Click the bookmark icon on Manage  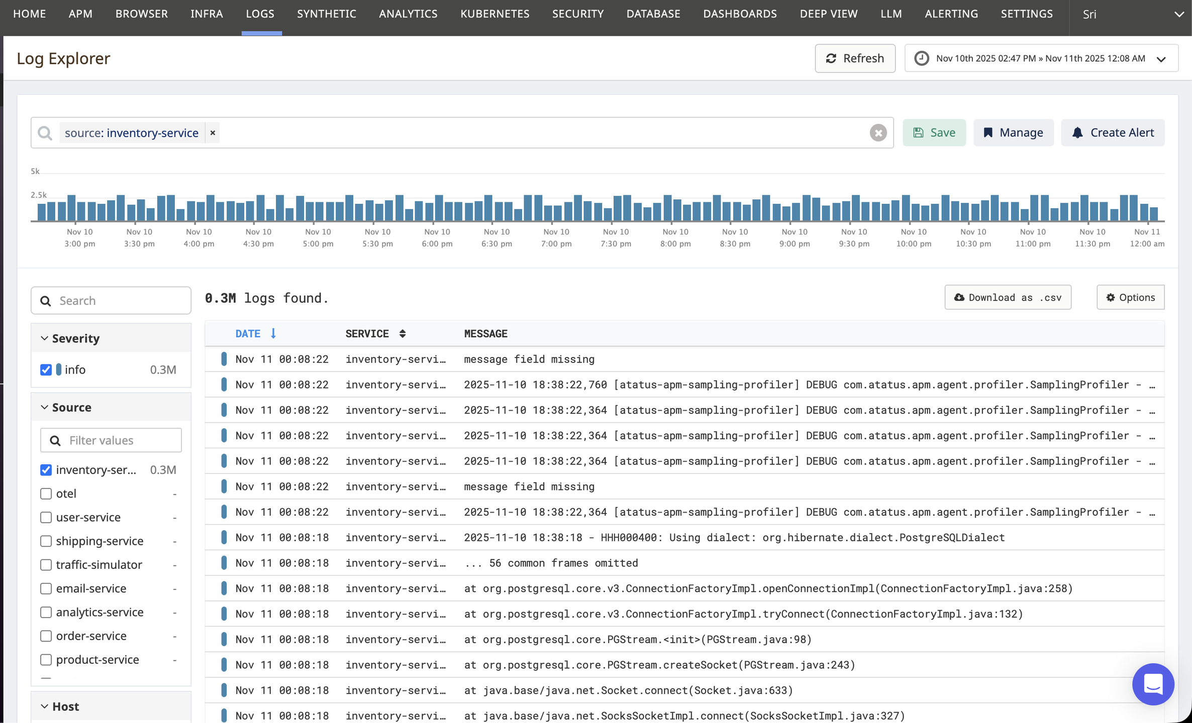(x=988, y=133)
